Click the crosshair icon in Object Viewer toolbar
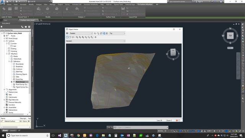This screenshot has width=245, height=138. 95,37
